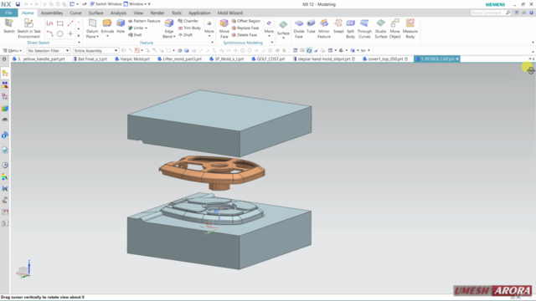536x301 pixels.
Task: Choose the Split Body tool
Action: [x=350, y=28]
